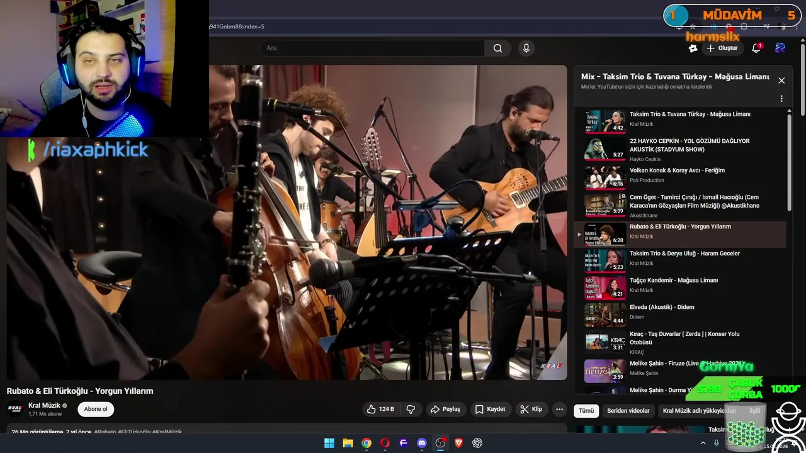Close the Mix playlist panel
Screen dimensions: 806x453
tap(781, 81)
